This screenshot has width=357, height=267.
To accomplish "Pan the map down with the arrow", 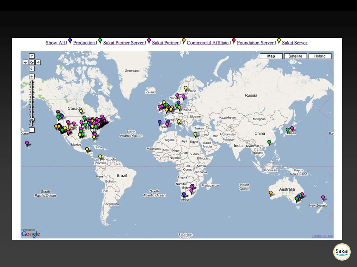I will [32, 68].
